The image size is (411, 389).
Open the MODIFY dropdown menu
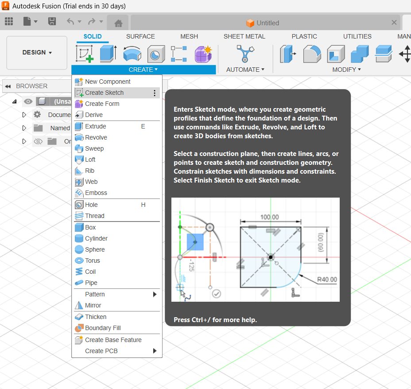[x=346, y=70]
